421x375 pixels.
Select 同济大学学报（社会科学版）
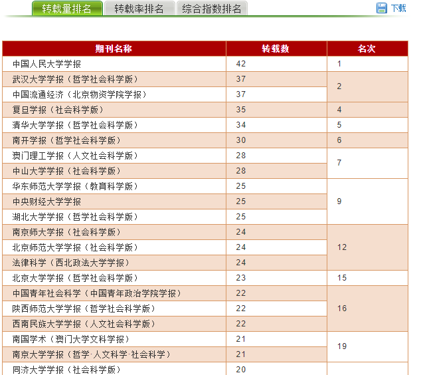(x=66, y=370)
